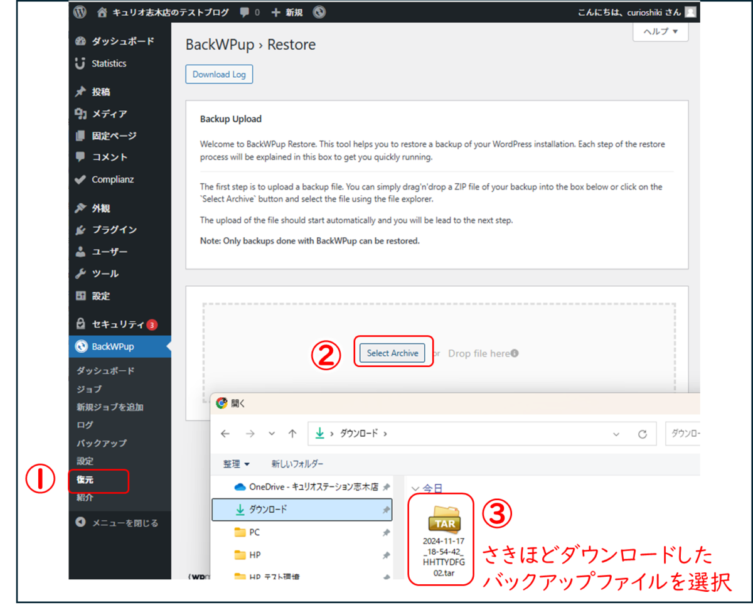Click ダウンロード in file dialog address path
The image size is (753, 615).
pyautogui.click(x=358, y=434)
